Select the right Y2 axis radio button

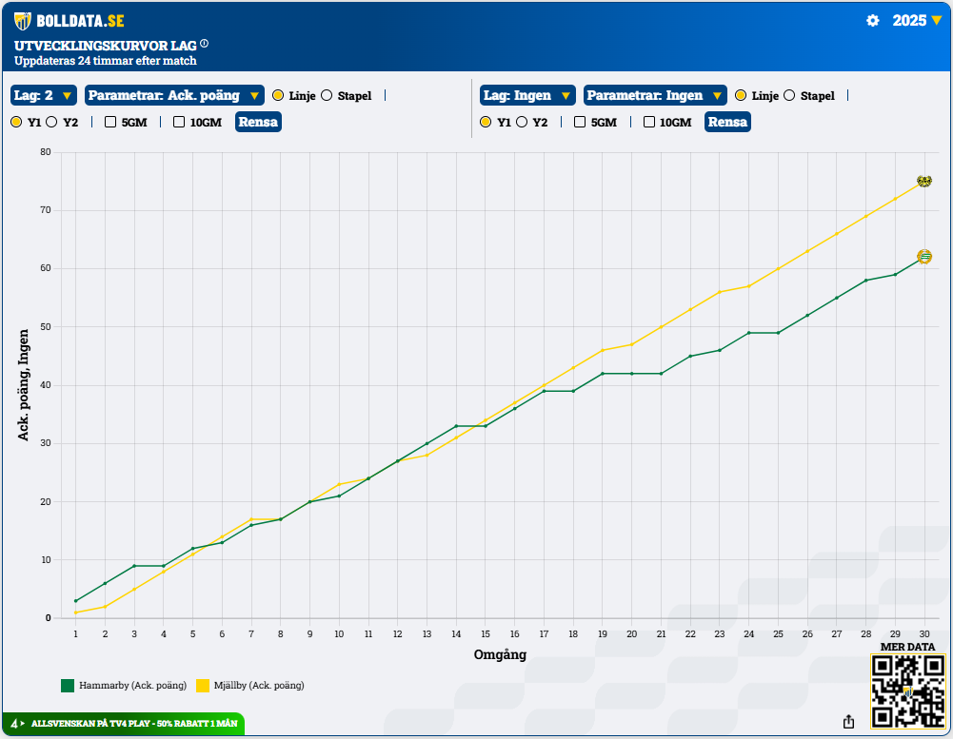pos(522,122)
